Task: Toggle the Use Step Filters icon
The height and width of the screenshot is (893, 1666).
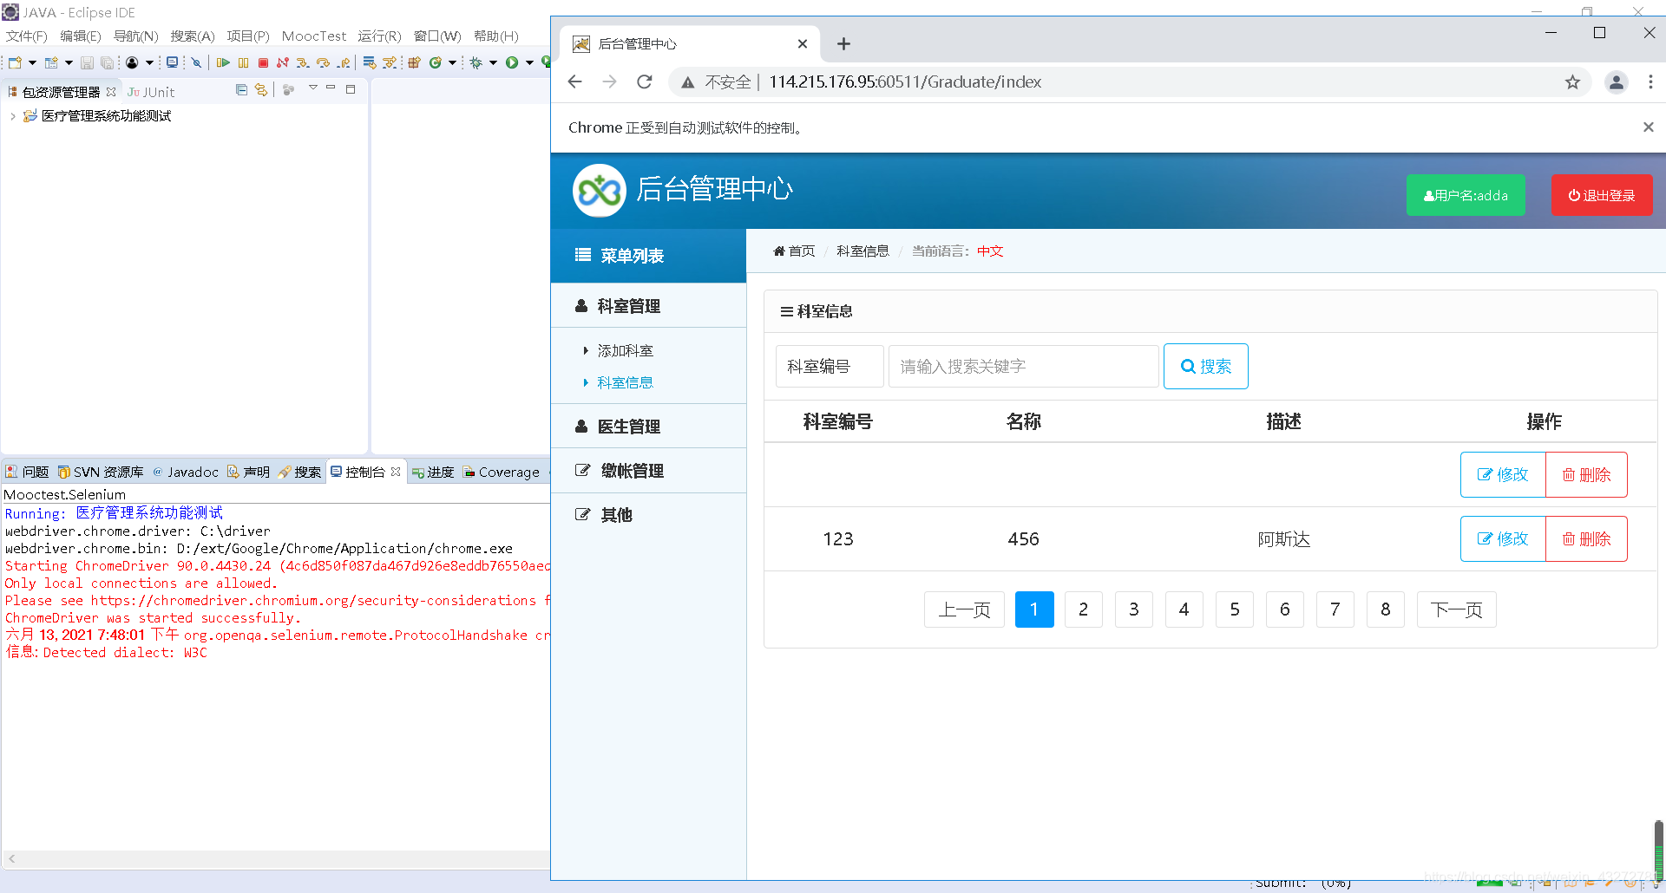Action: (390, 62)
